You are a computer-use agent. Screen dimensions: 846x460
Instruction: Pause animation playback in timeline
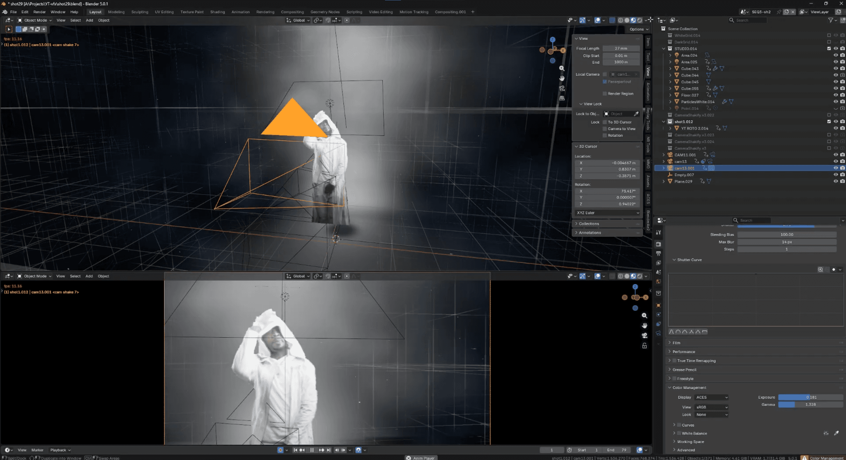pos(312,450)
